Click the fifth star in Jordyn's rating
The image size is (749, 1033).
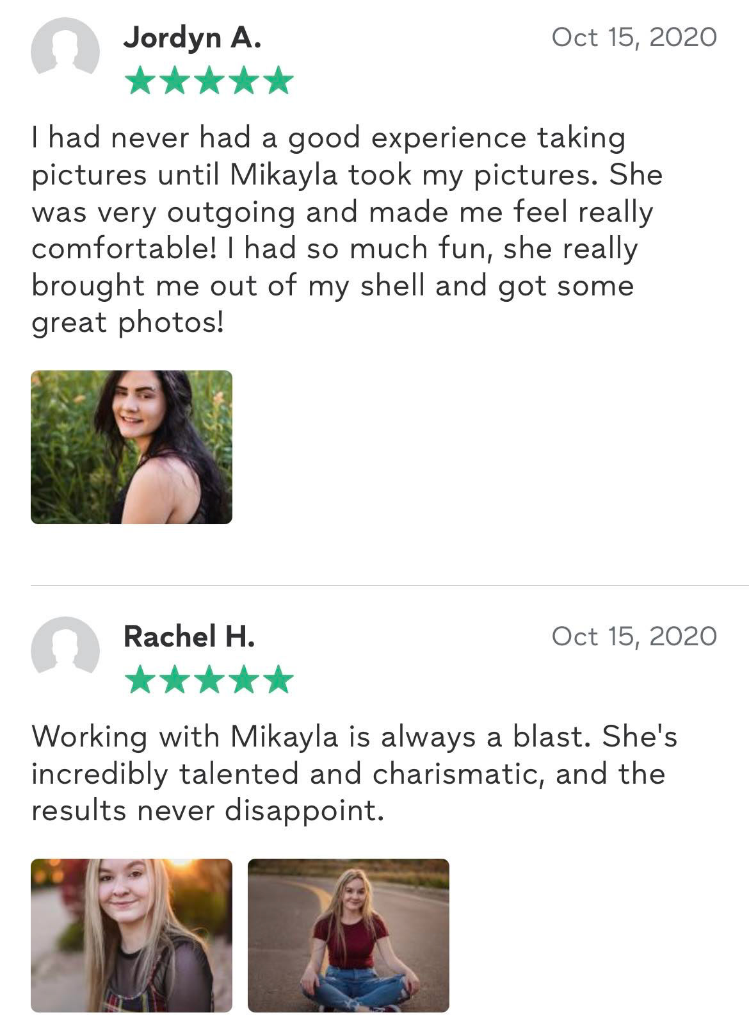(x=278, y=81)
